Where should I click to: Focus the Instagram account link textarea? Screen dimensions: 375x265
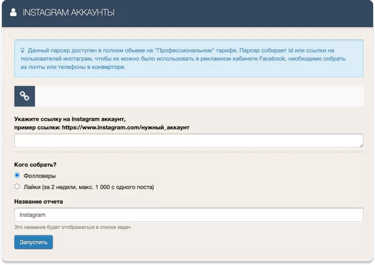tap(189, 141)
